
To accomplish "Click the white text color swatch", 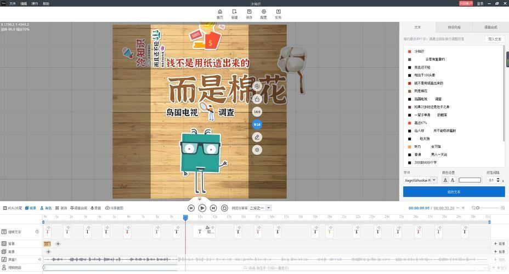I will coord(470,180).
